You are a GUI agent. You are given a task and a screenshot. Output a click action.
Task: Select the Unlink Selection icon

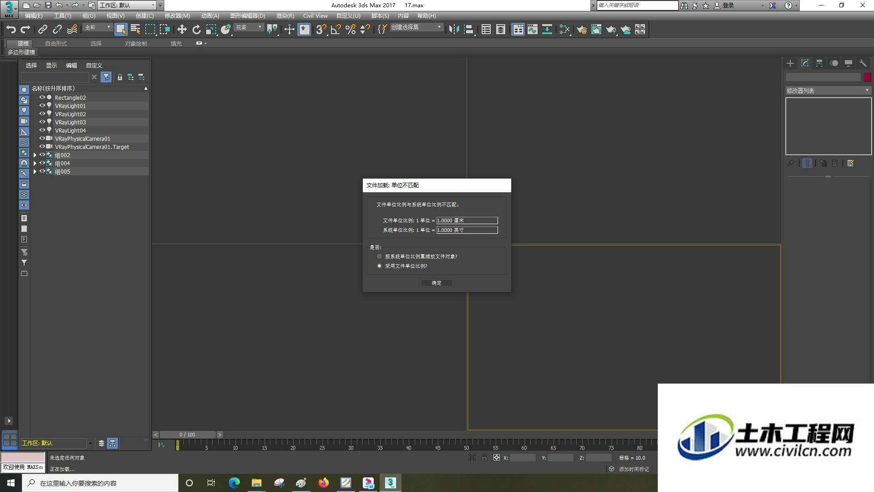click(x=57, y=30)
